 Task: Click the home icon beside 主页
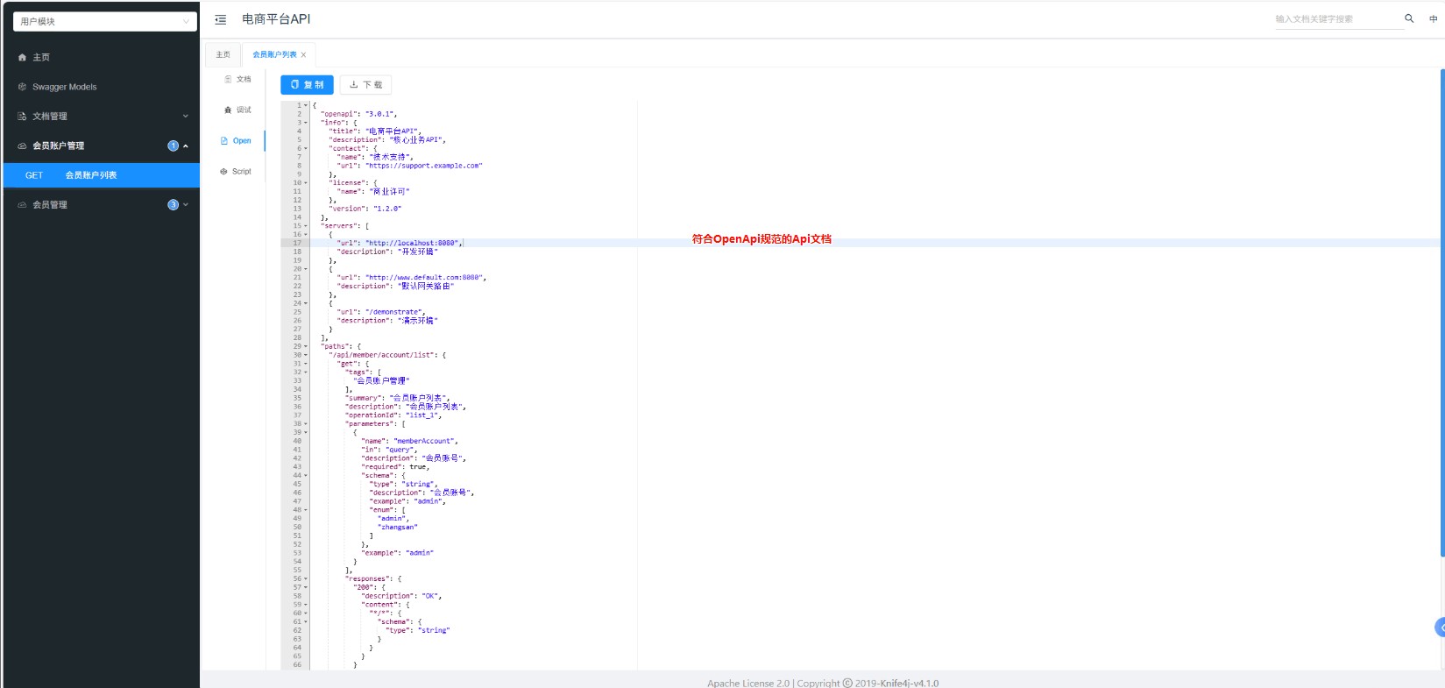22,58
